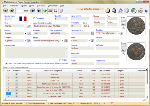Viewport: 150px width, 106px height.
Task: Browse for Avers image with the ... button
Action: pyautogui.click(x=123, y=20)
